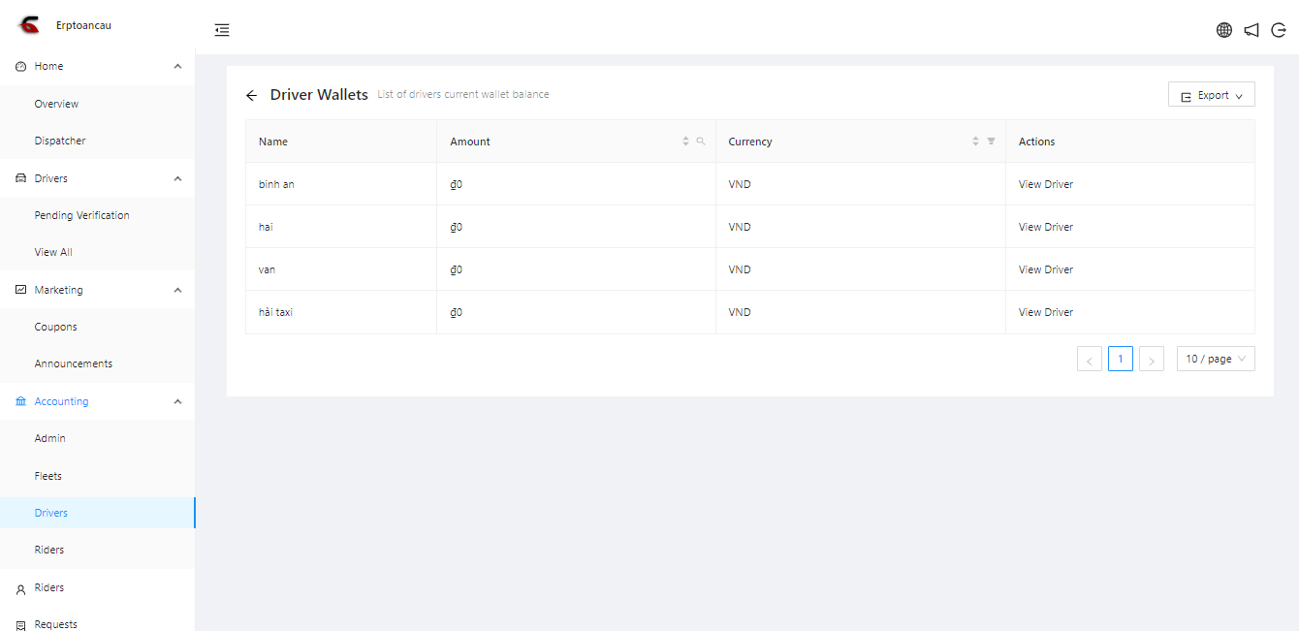Select Coupons under Marketing
Screen dimensions: 1299x631
point(55,327)
